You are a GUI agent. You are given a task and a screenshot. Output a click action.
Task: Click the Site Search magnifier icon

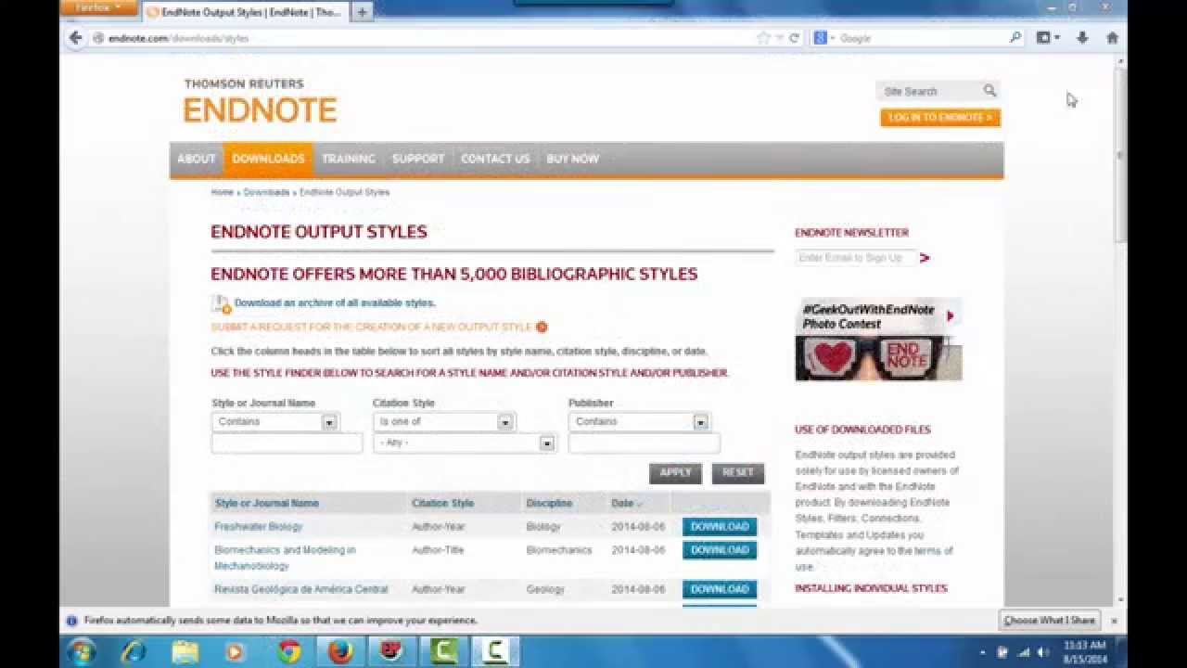(989, 91)
